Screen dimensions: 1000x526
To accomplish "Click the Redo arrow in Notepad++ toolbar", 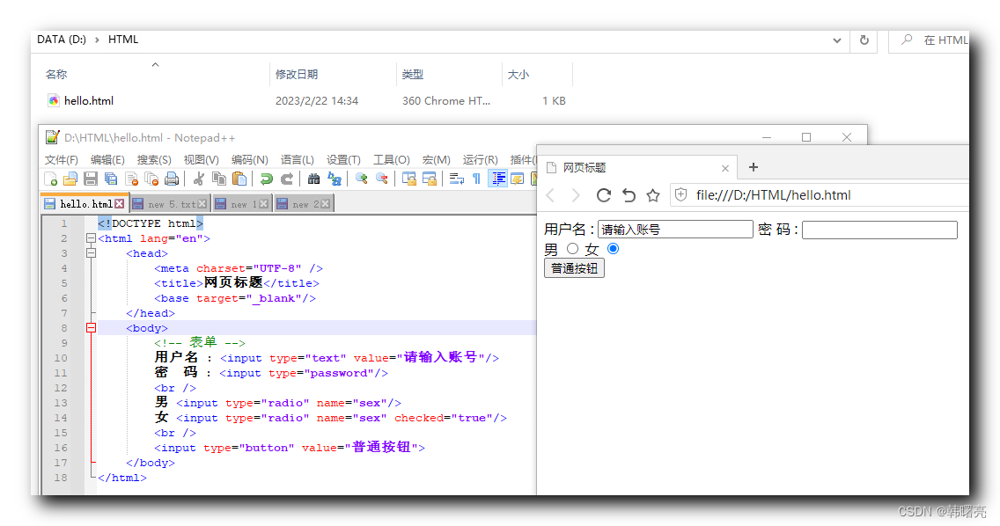I will (x=287, y=179).
